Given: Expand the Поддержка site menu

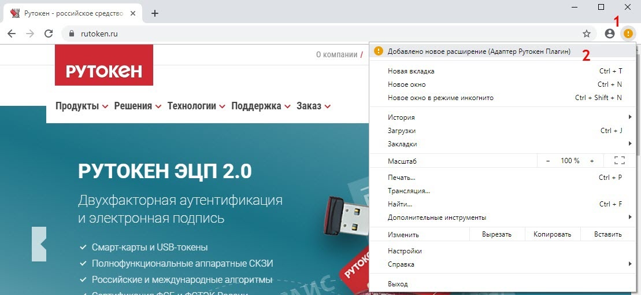Looking at the screenshot, I should (261, 106).
